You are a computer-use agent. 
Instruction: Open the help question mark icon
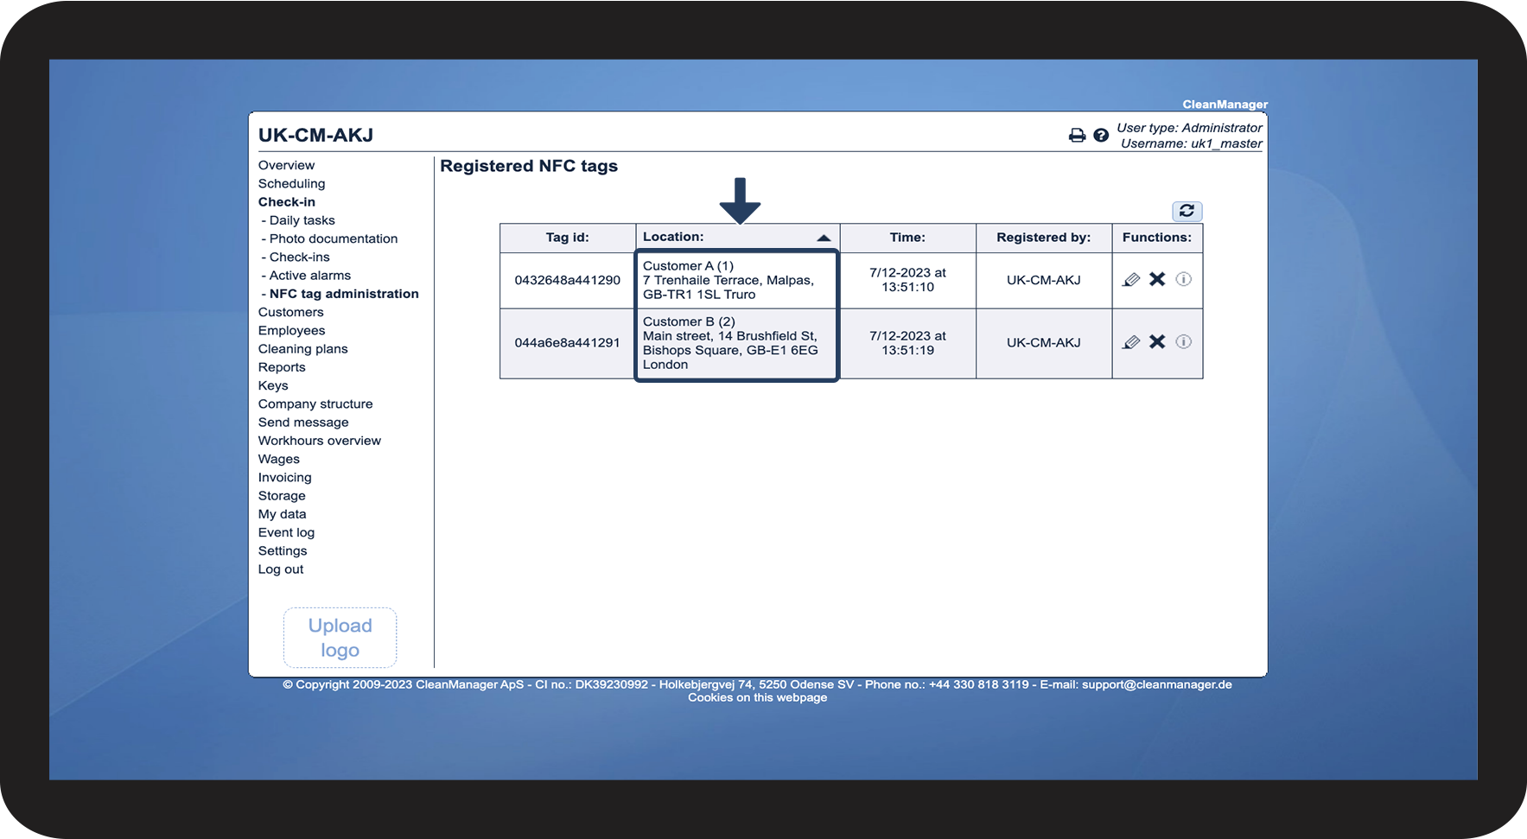pyautogui.click(x=1101, y=136)
